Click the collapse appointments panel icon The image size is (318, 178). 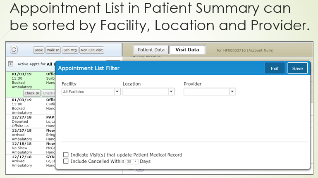pos(10,64)
